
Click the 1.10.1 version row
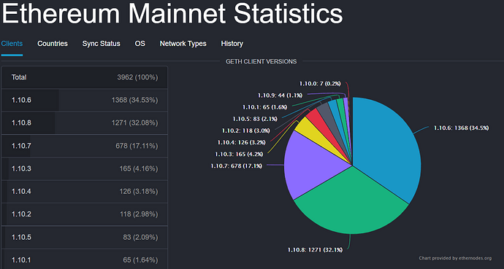(x=85, y=260)
